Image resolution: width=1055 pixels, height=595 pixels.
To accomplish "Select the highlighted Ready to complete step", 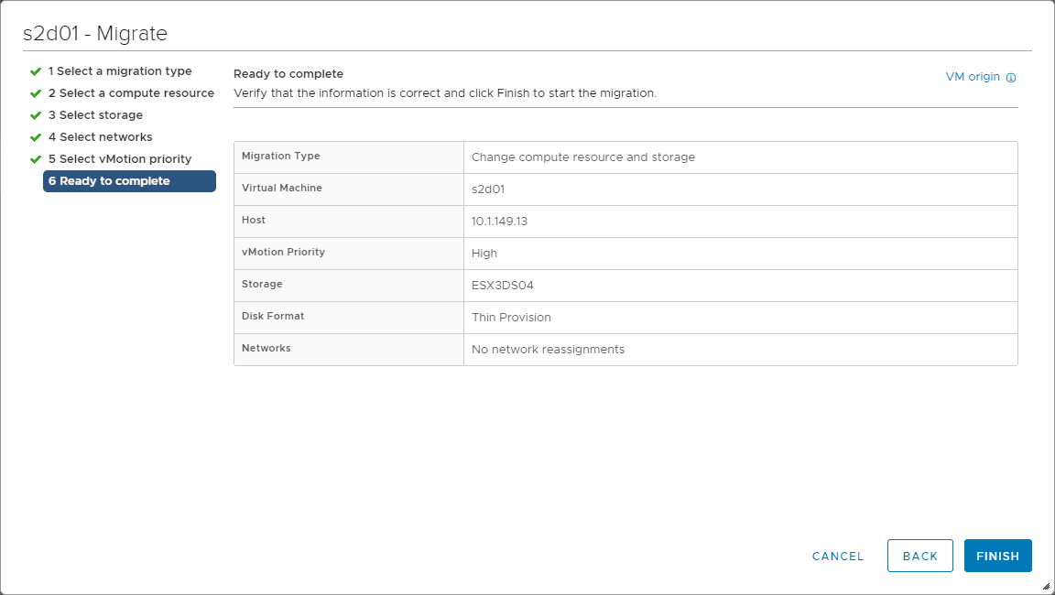I will click(x=129, y=181).
